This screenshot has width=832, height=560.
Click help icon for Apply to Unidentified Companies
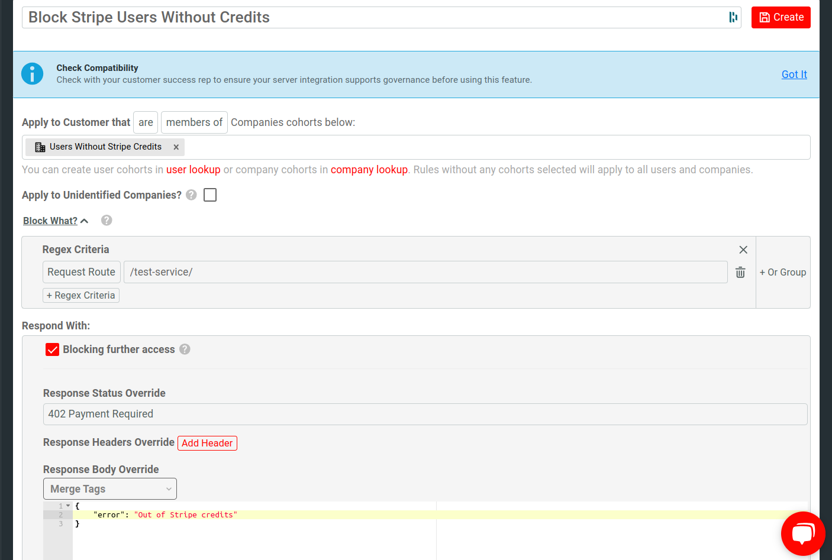(191, 195)
